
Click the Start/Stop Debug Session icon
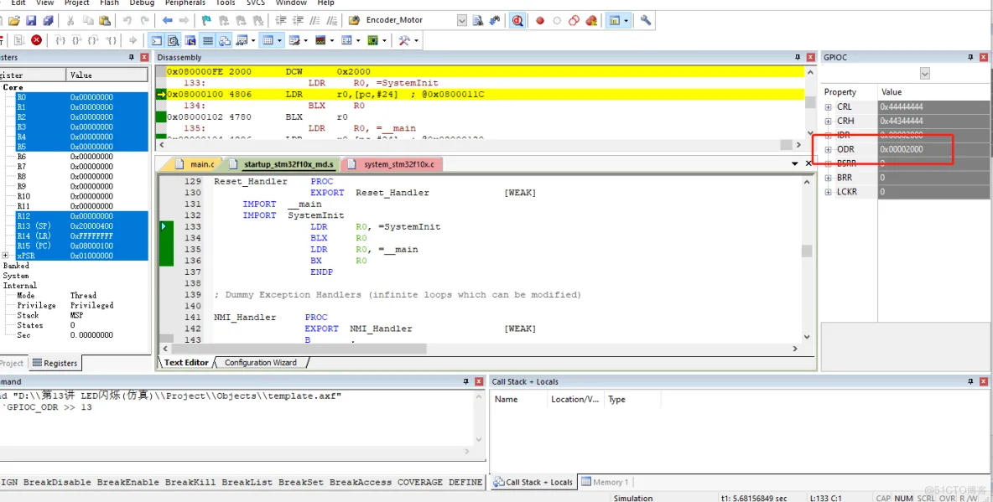tap(517, 20)
